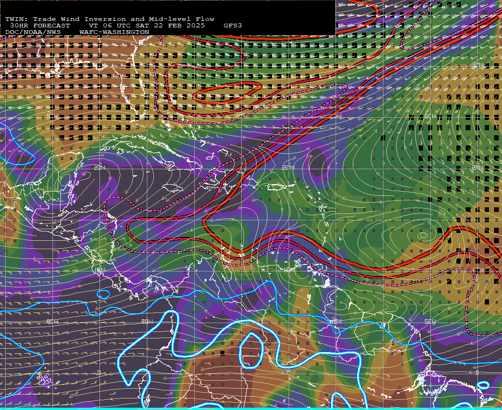Click the 'WAFC-WASHINGTON' text
This screenshot has width=502, height=410.
114,33
